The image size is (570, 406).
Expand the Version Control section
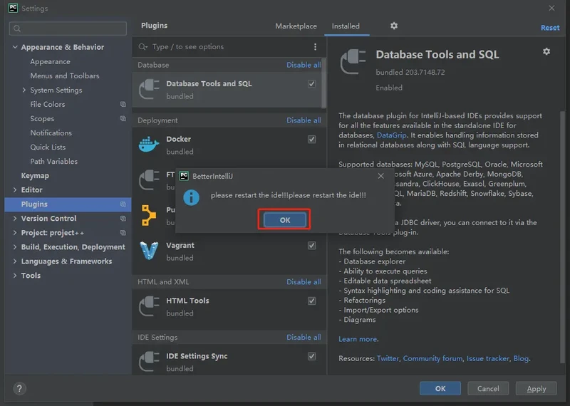coord(15,219)
